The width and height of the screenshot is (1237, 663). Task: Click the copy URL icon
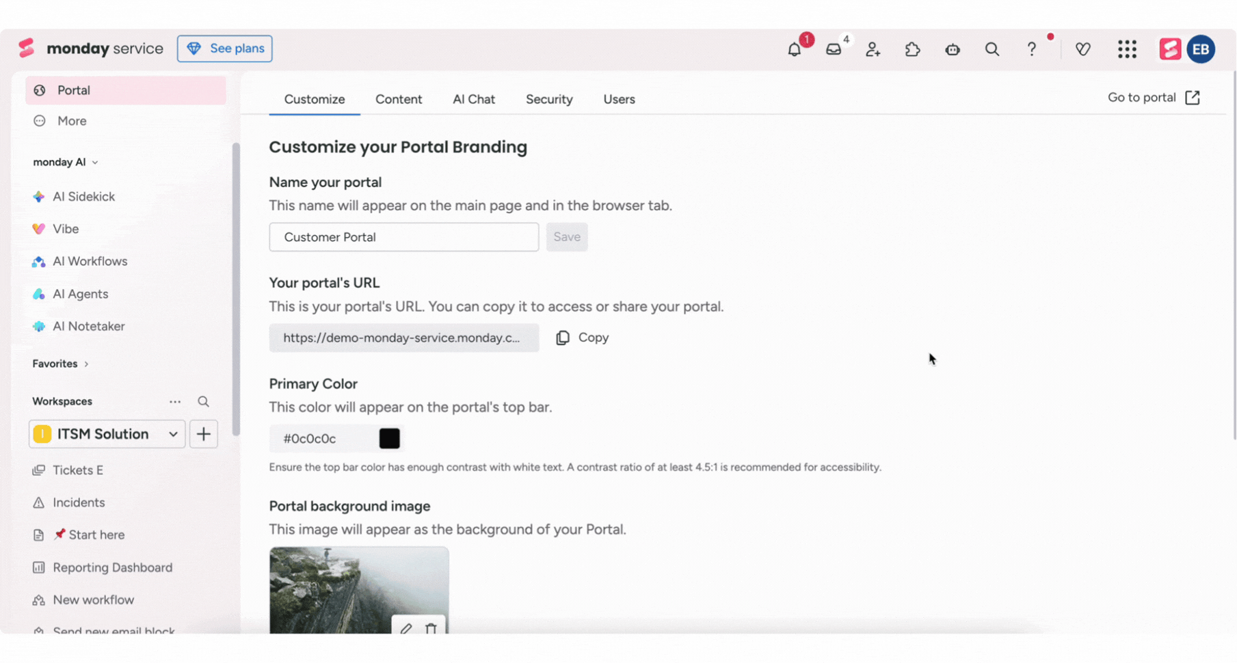563,338
